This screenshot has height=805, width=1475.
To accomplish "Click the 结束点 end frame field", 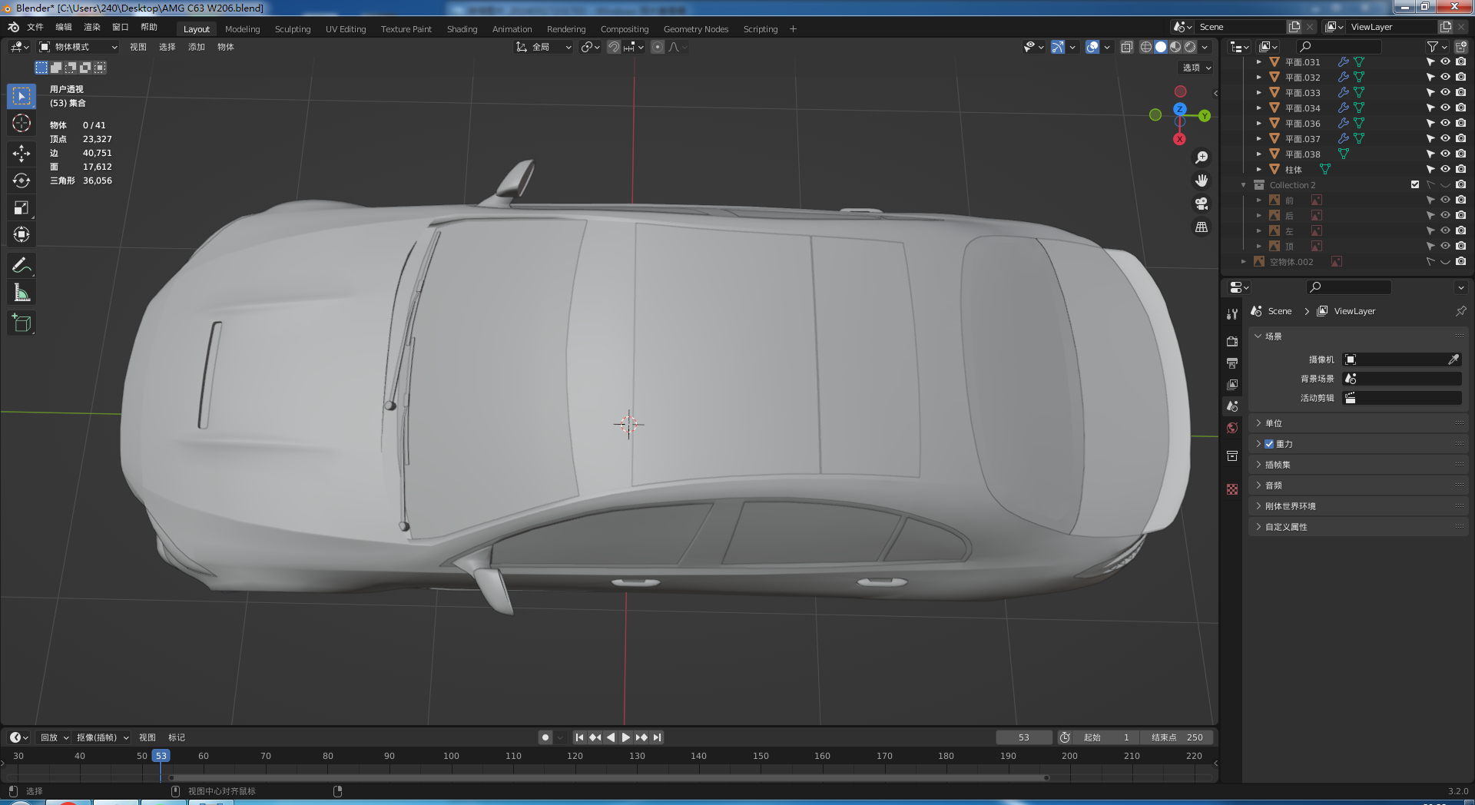I will (x=1177, y=737).
